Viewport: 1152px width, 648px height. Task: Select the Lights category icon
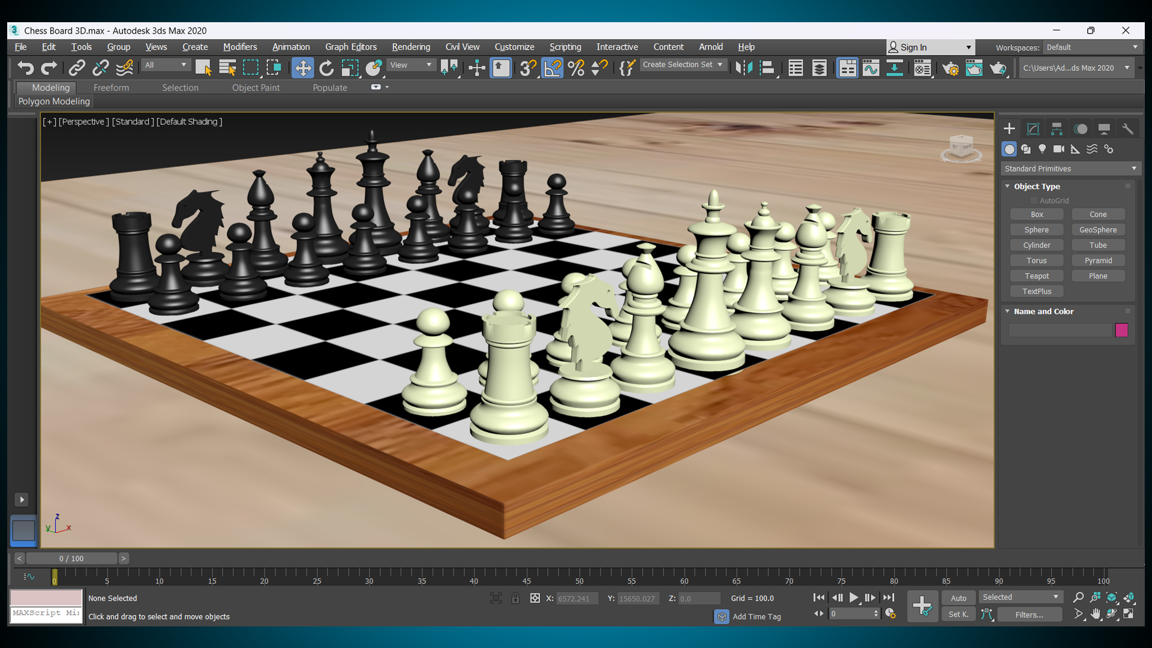1042,149
